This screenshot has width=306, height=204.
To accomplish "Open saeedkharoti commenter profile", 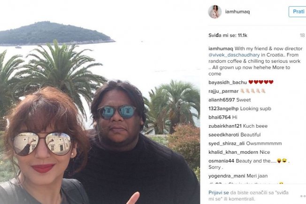I will (224, 135).
